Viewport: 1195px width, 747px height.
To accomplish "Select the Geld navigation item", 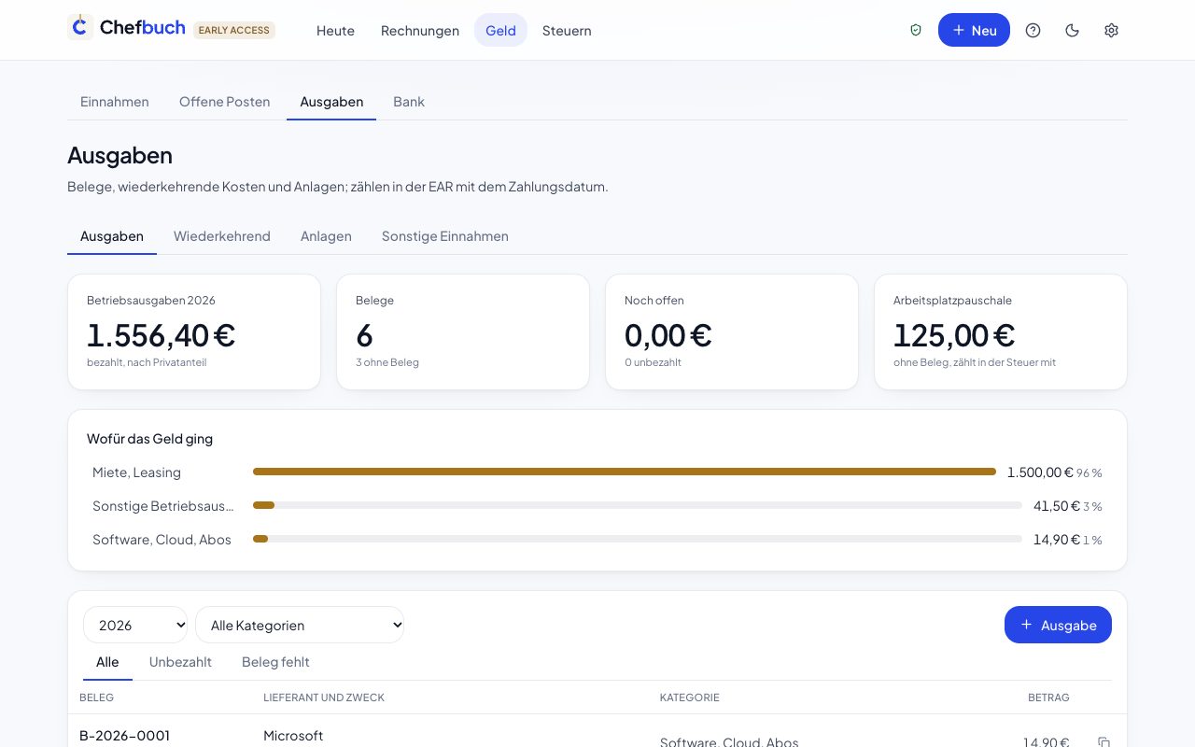I will coord(500,30).
